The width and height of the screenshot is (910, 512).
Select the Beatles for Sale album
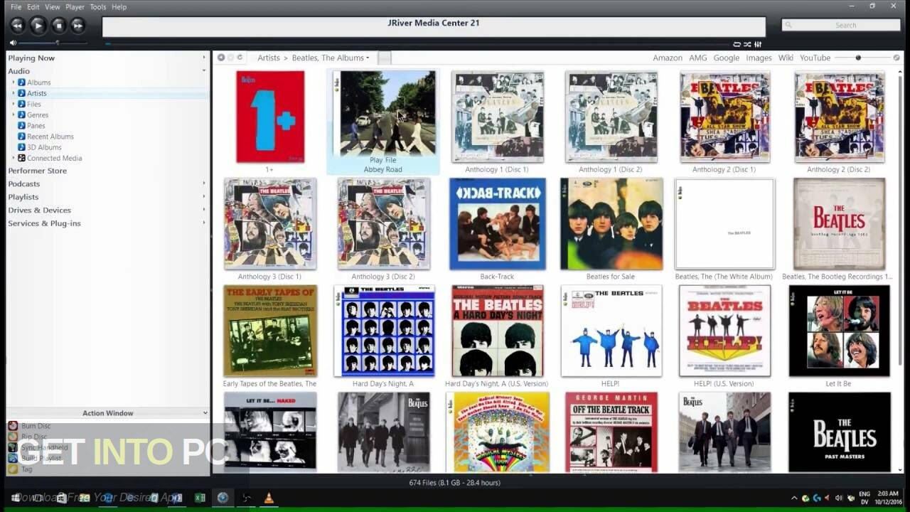pyautogui.click(x=611, y=224)
